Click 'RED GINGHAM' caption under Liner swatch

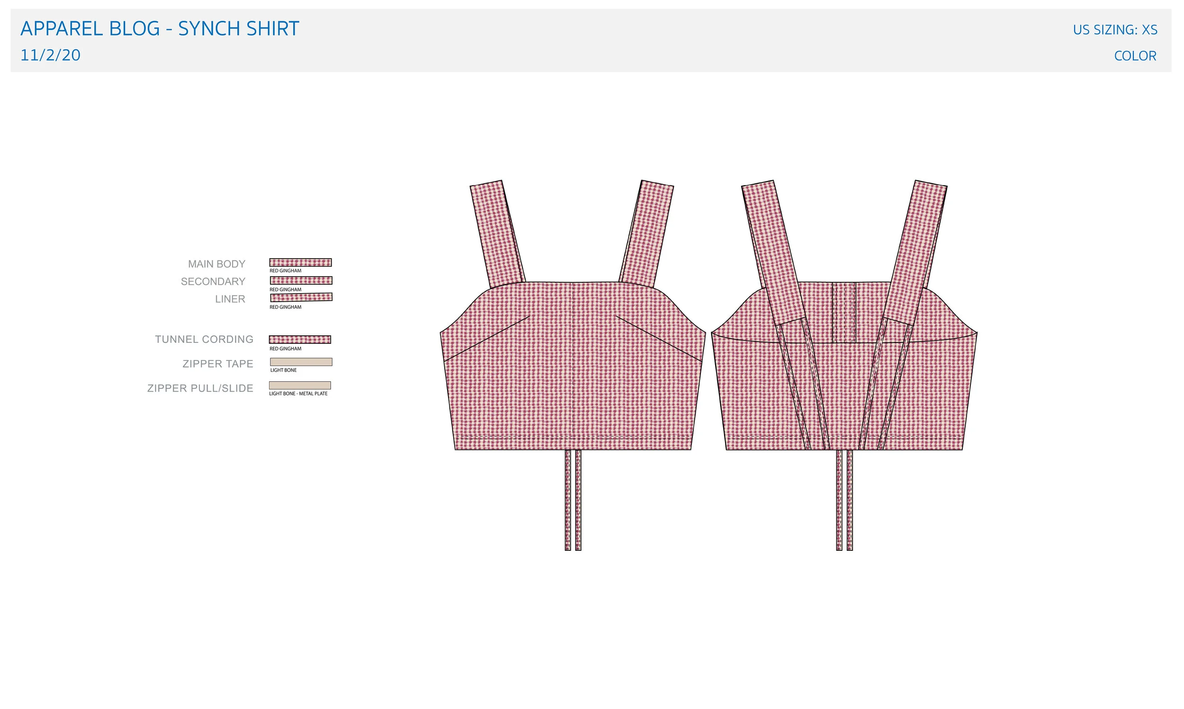(286, 307)
